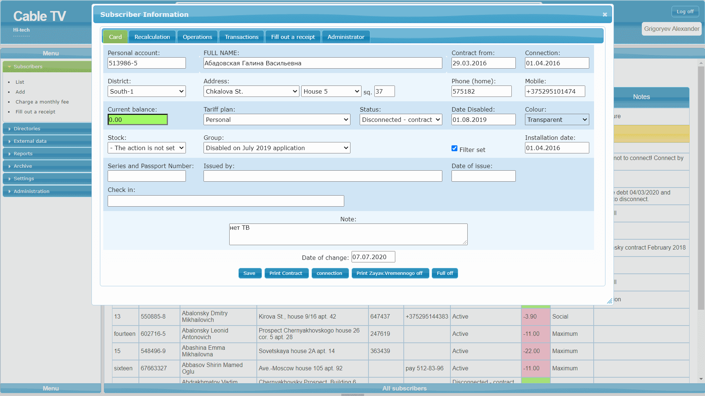705x396 pixels.
Task: Toggle the Filter set checkbox
Action: click(x=454, y=148)
